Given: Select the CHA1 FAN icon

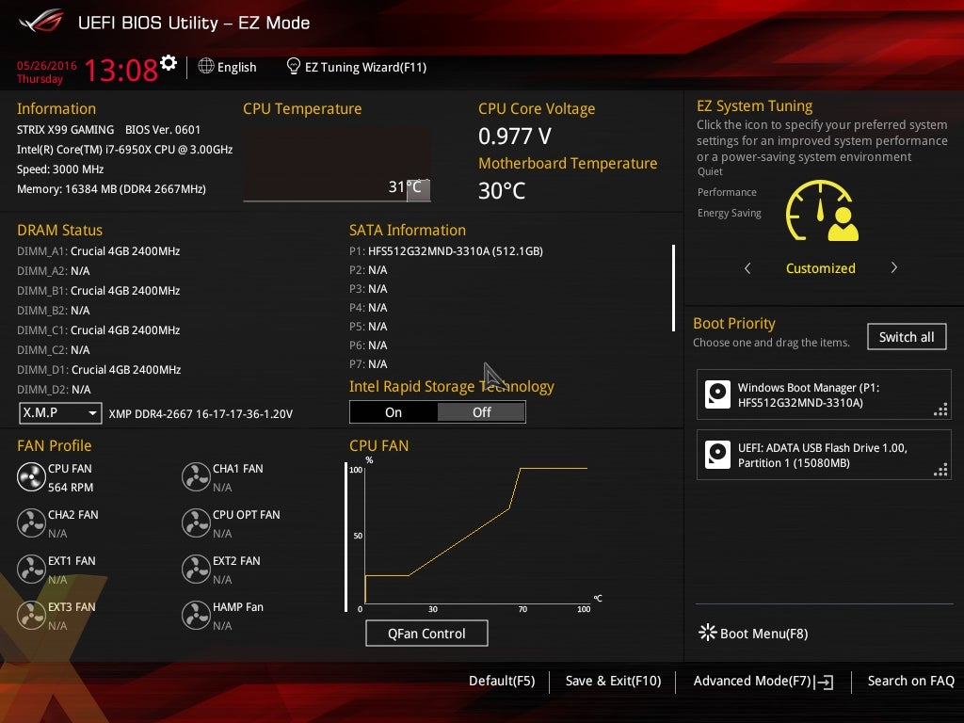Looking at the screenshot, I should 196,477.
